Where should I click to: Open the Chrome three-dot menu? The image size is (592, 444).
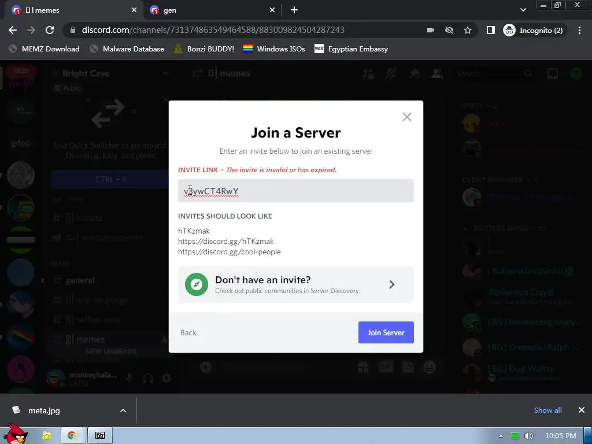tap(579, 30)
